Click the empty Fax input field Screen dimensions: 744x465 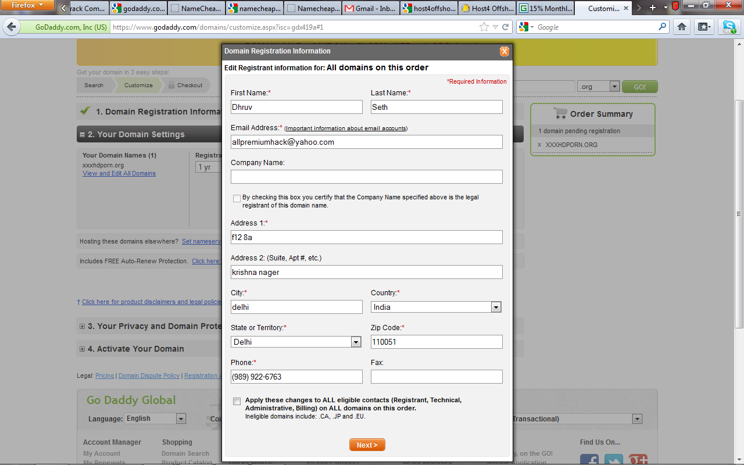click(x=437, y=377)
